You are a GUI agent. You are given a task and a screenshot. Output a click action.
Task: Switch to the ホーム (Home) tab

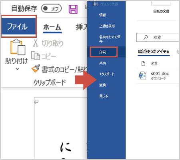click(52, 27)
